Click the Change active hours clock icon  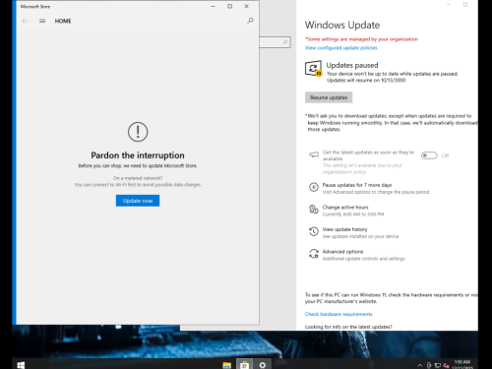(314, 210)
